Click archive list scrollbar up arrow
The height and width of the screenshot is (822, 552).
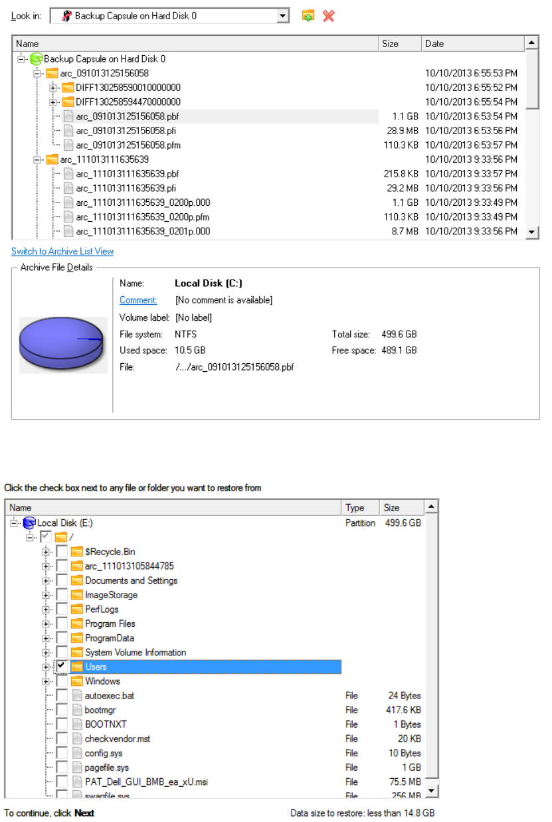pyautogui.click(x=531, y=43)
